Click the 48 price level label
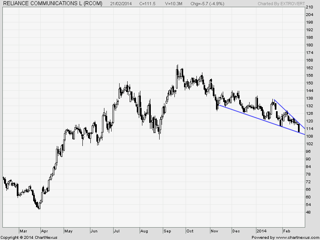 pos(310,212)
